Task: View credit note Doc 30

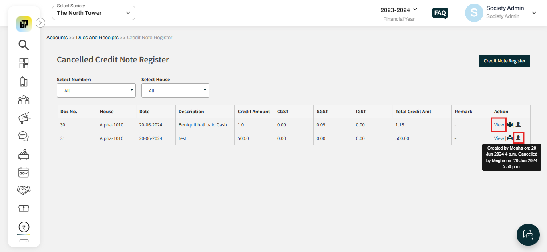Action: tap(499, 125)
